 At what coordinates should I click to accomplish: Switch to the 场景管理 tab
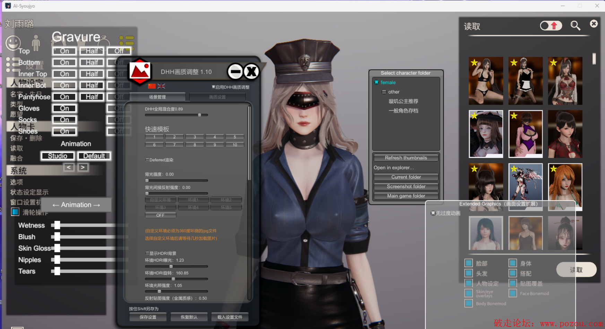point(157,97)
